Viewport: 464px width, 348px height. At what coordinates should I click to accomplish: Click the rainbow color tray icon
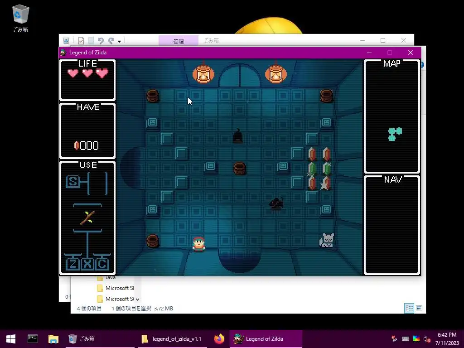tap(416, 339)
